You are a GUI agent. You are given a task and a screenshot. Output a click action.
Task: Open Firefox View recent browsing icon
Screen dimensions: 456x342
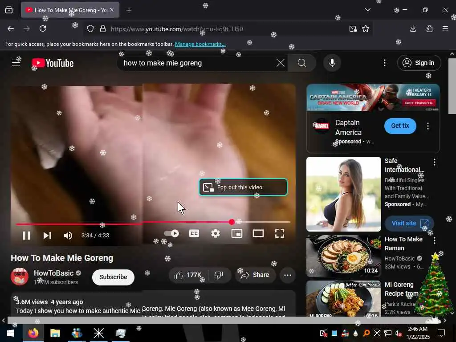(x=9, y=10)
